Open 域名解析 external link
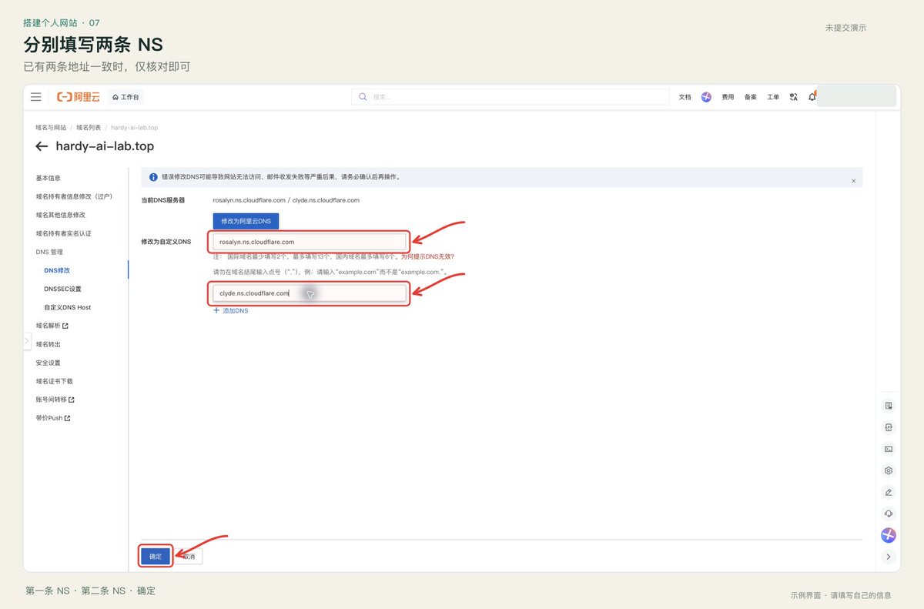924x609 pixels. click(x=52, y=326)
